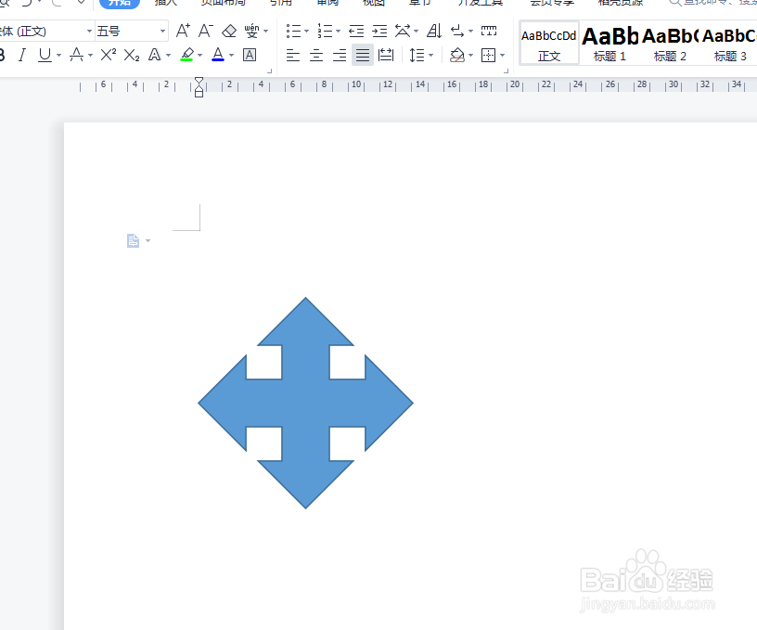Open phonetic guide (wén) tool

251,31
